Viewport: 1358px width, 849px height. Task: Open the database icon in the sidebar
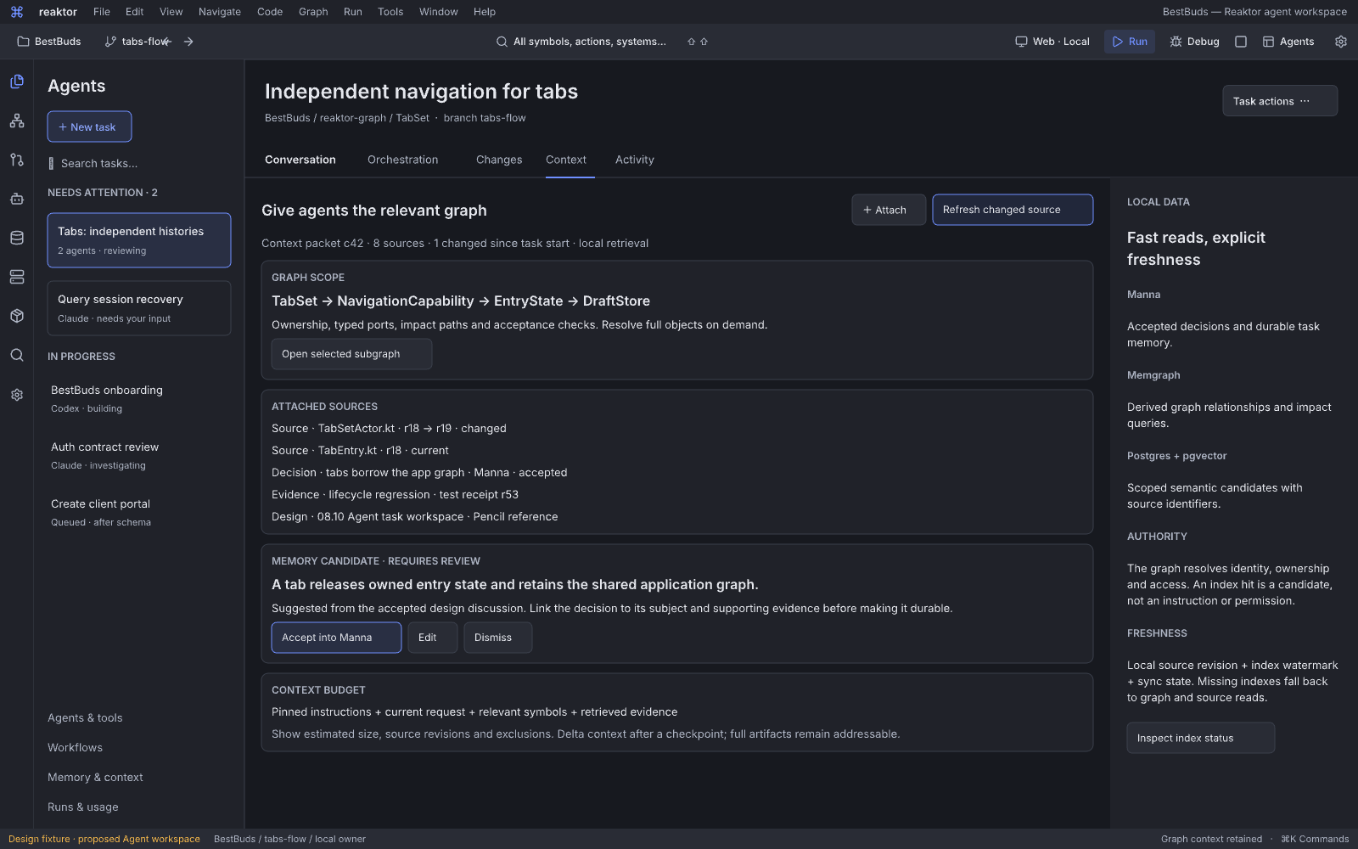[x=17, y=238]
